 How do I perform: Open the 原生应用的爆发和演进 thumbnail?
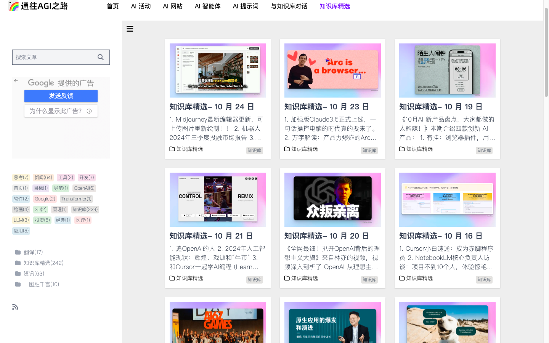332,322
